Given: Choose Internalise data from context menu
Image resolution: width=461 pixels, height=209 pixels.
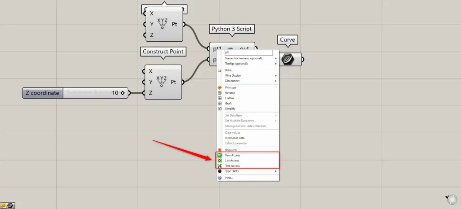Looking at the screenshot, I should [235, 138].
